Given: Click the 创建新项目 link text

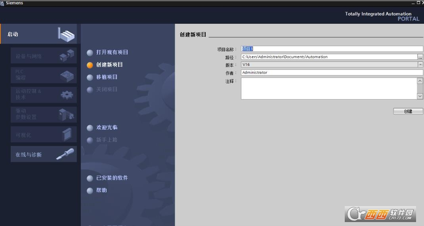Looking at the screenshot, I should tap(109, 65).
